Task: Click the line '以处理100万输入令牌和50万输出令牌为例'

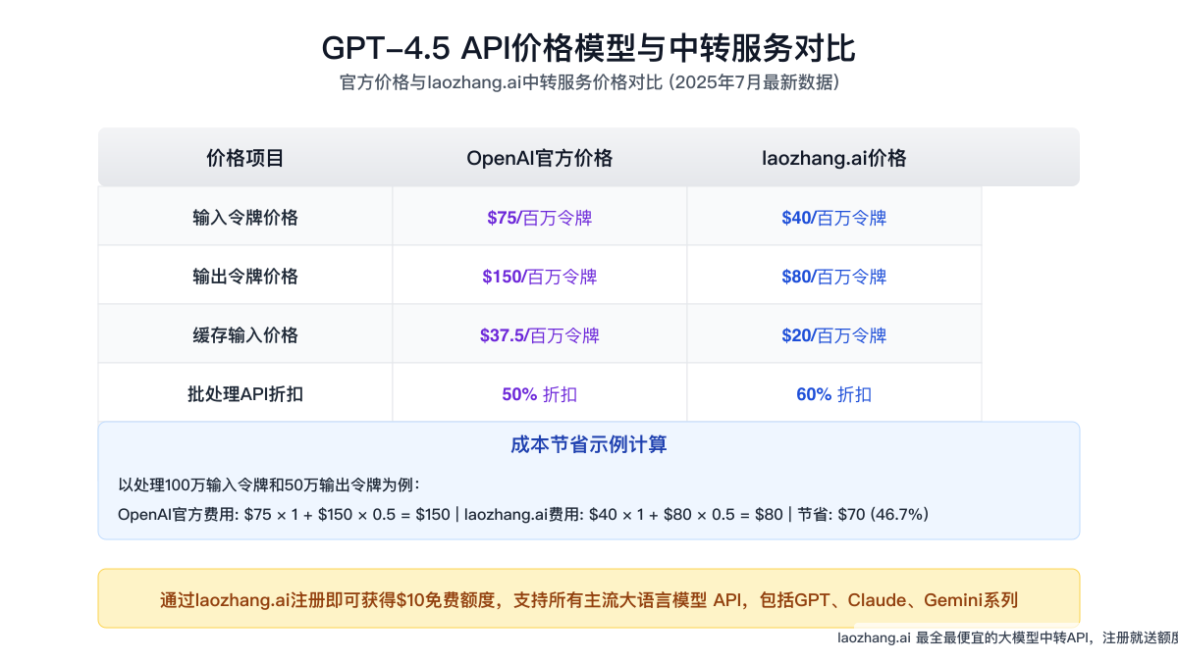Action: [x=269, y=484]
